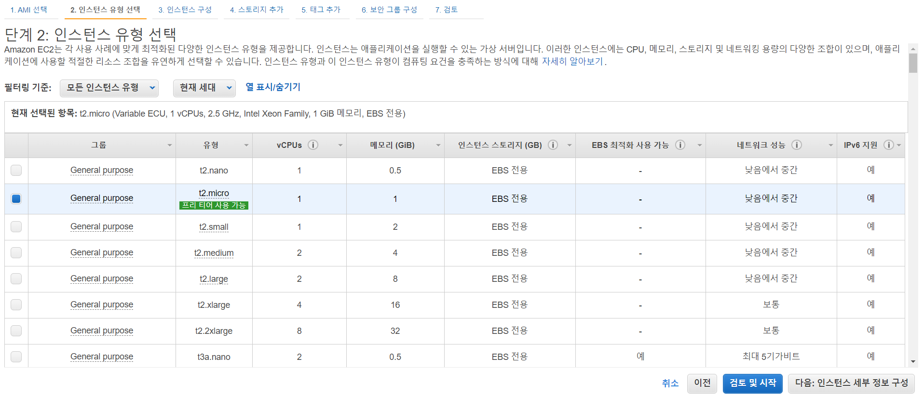Click the 열 표시/숨기기 link

pyautogui.click(x=273, y=87)
